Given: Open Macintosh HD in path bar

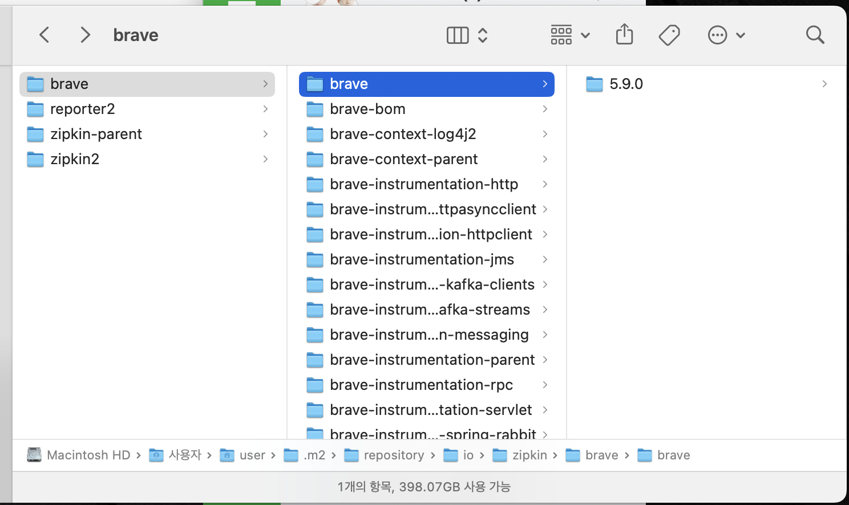Looking at the screenshot, I should [79, 455].
